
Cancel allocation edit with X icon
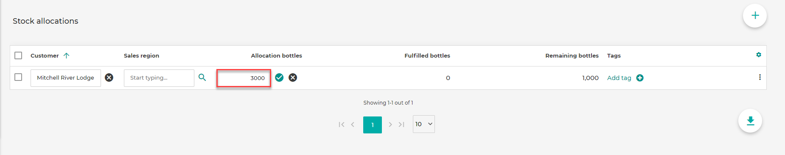tap(293, 77)
